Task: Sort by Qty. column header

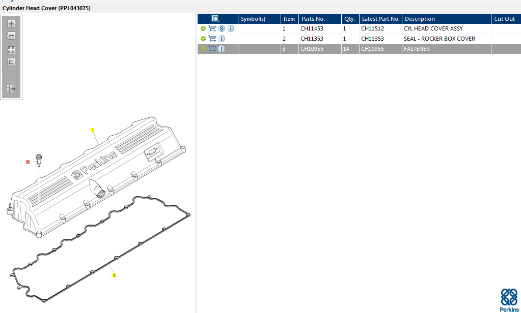Action: (349, 19)
